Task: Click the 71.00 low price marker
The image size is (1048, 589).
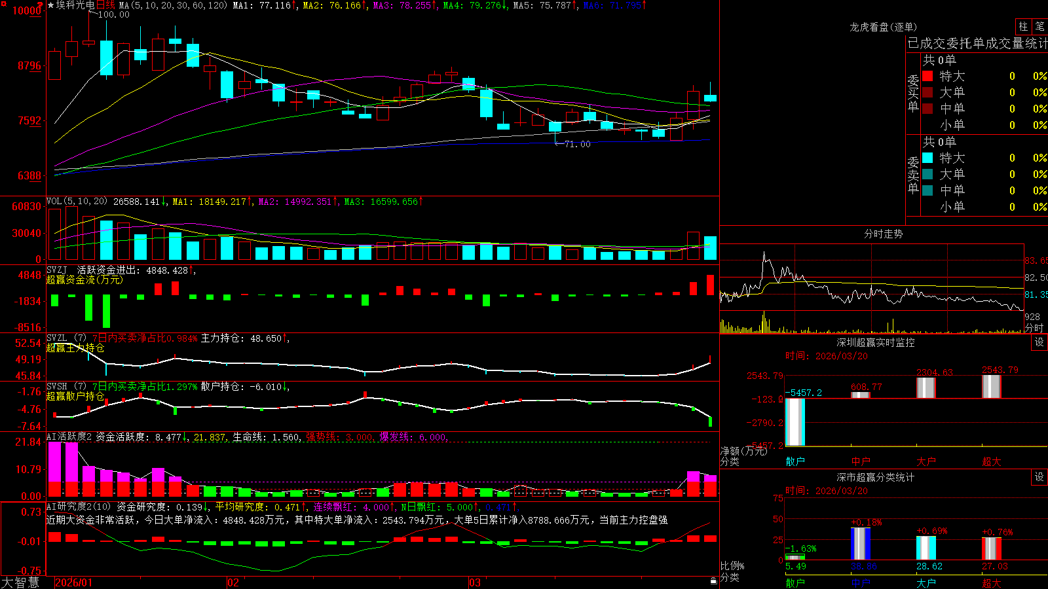Action: coord(577,144)
